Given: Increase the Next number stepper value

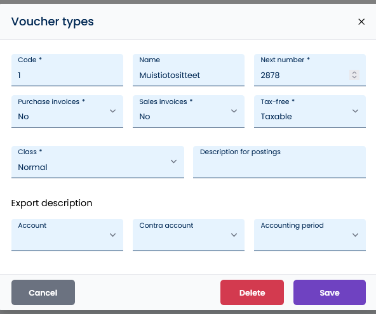Looking at the screenshot, I should click(x=354, y=72).
